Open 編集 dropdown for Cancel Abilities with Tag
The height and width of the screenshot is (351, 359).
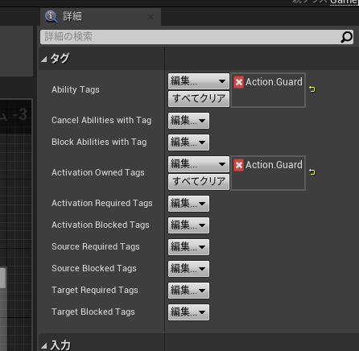tap(188, 121)
